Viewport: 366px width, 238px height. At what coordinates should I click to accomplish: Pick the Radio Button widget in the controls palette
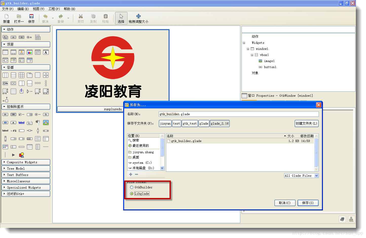click(x=38, y=114)
